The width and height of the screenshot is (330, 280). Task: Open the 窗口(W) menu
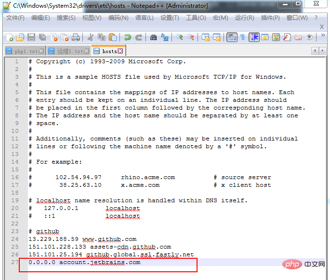(x=297, y=18)
